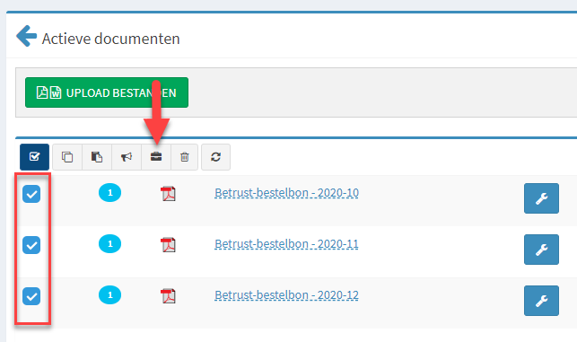
Task: Click the refresh toolbar icon
Action: coord(215,157)
